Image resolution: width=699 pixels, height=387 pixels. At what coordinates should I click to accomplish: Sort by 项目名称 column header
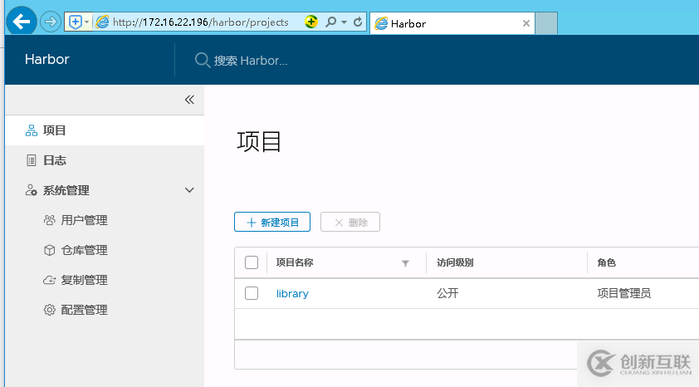click(x=294, y=262)
